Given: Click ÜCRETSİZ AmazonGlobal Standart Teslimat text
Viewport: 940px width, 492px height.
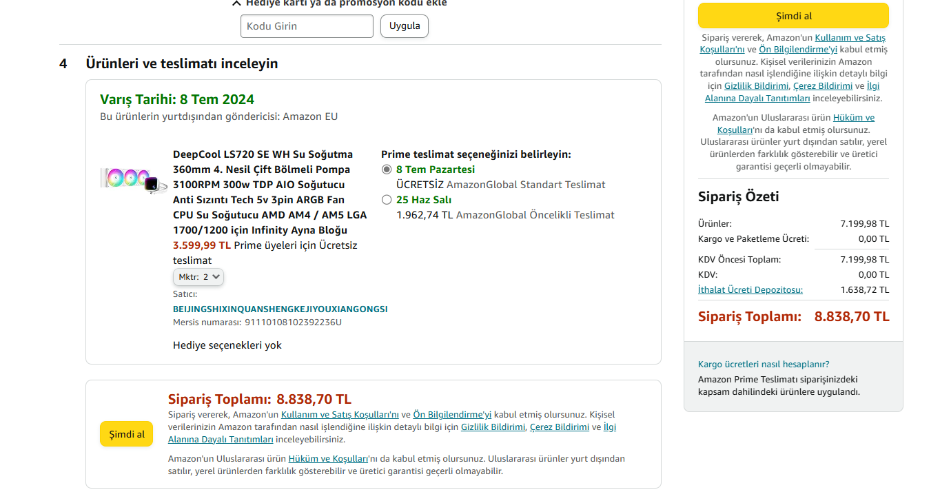Looking at the screenshot, I should (501, 185).
